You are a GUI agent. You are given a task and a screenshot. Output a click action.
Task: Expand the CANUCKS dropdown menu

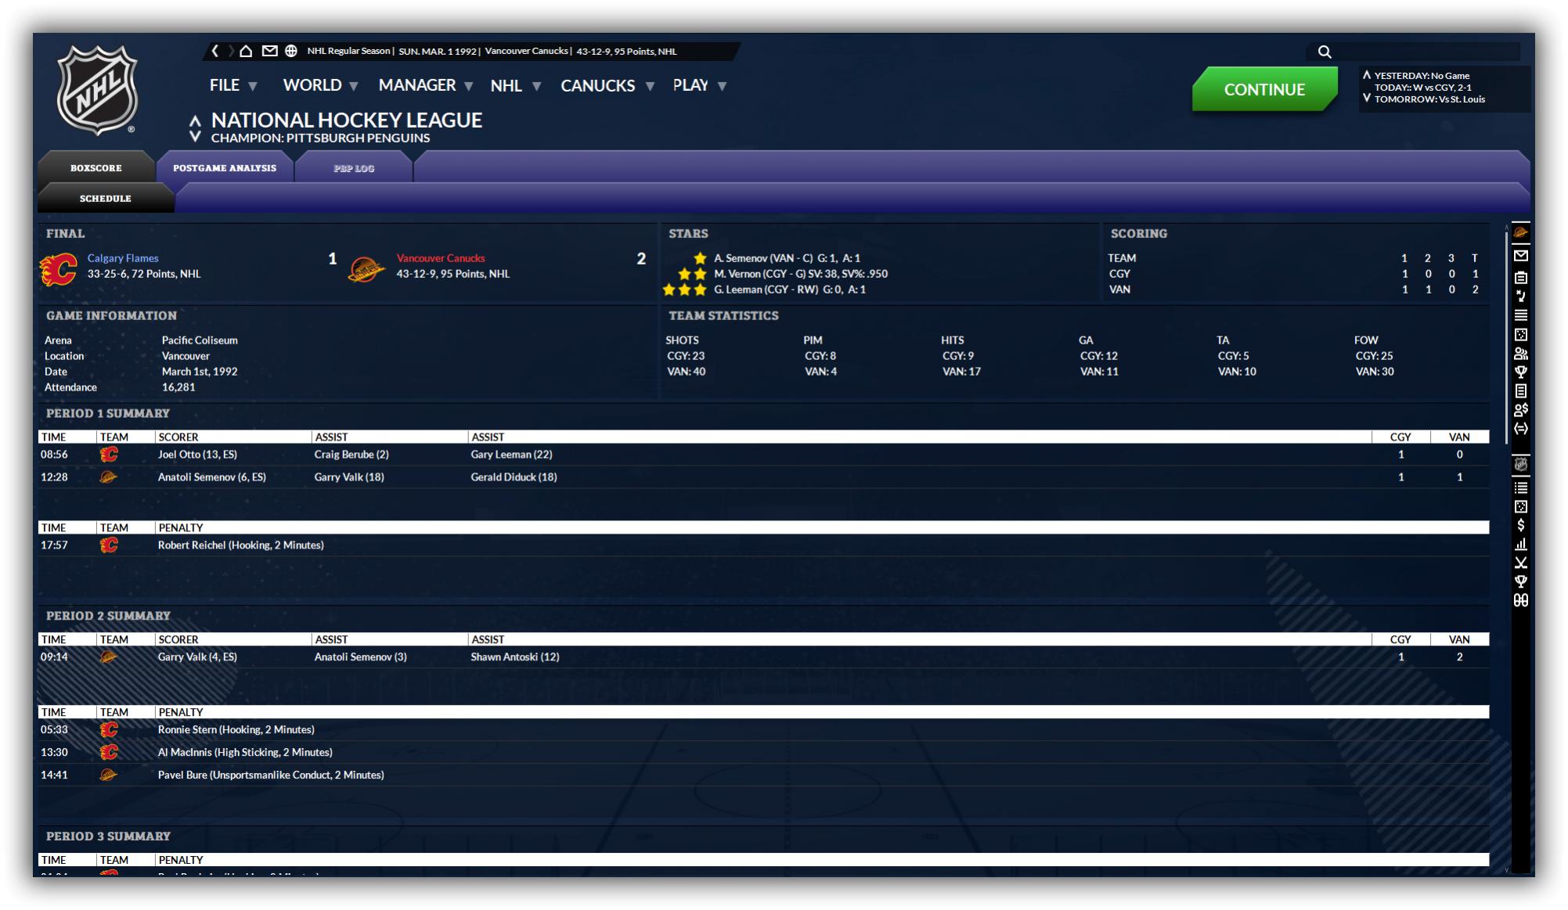pyautogui.click(x=607, y=86)
